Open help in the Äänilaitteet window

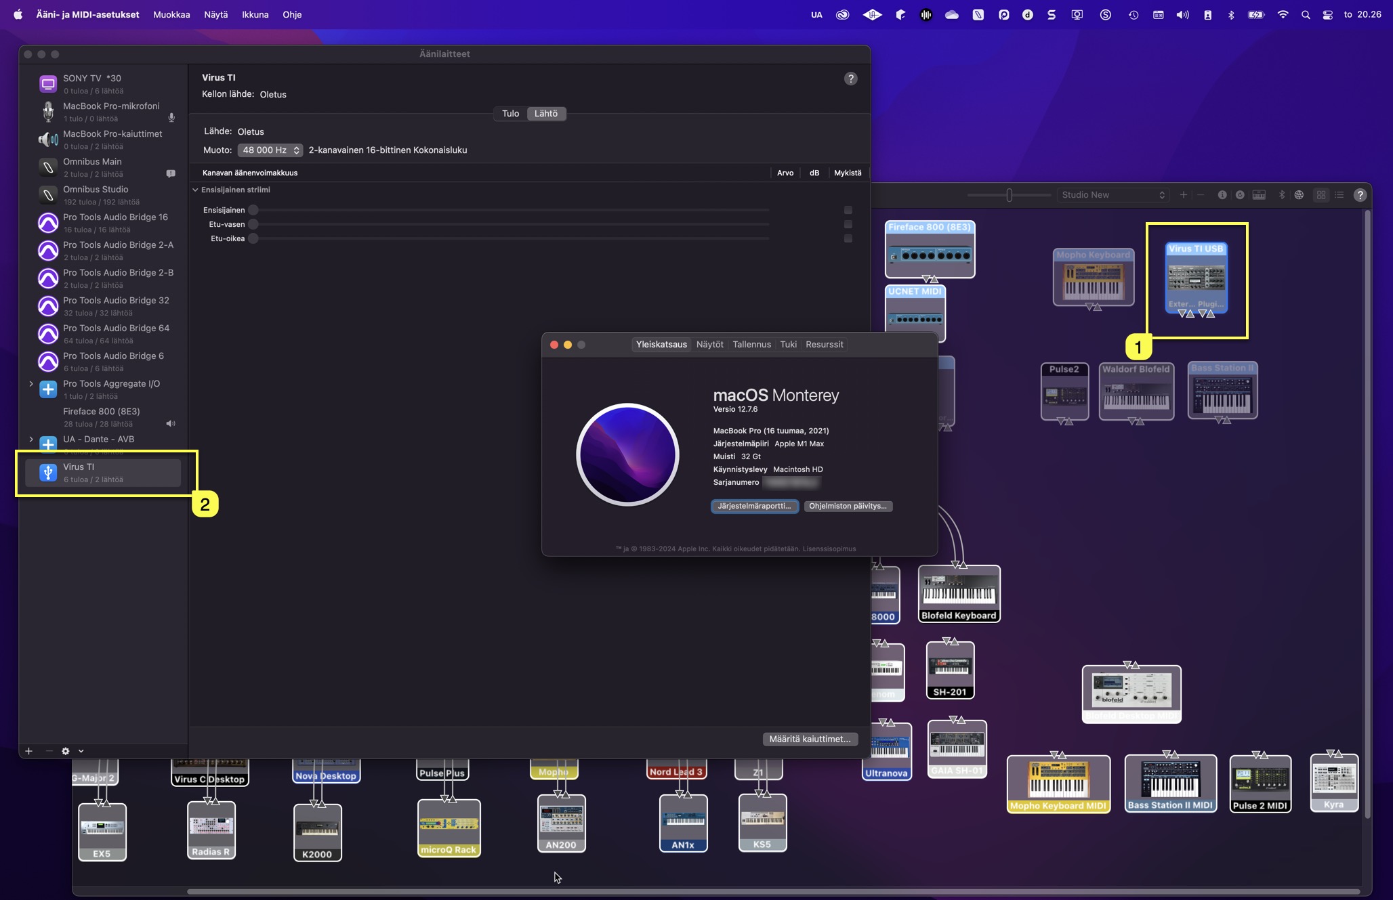click(851, 78)
